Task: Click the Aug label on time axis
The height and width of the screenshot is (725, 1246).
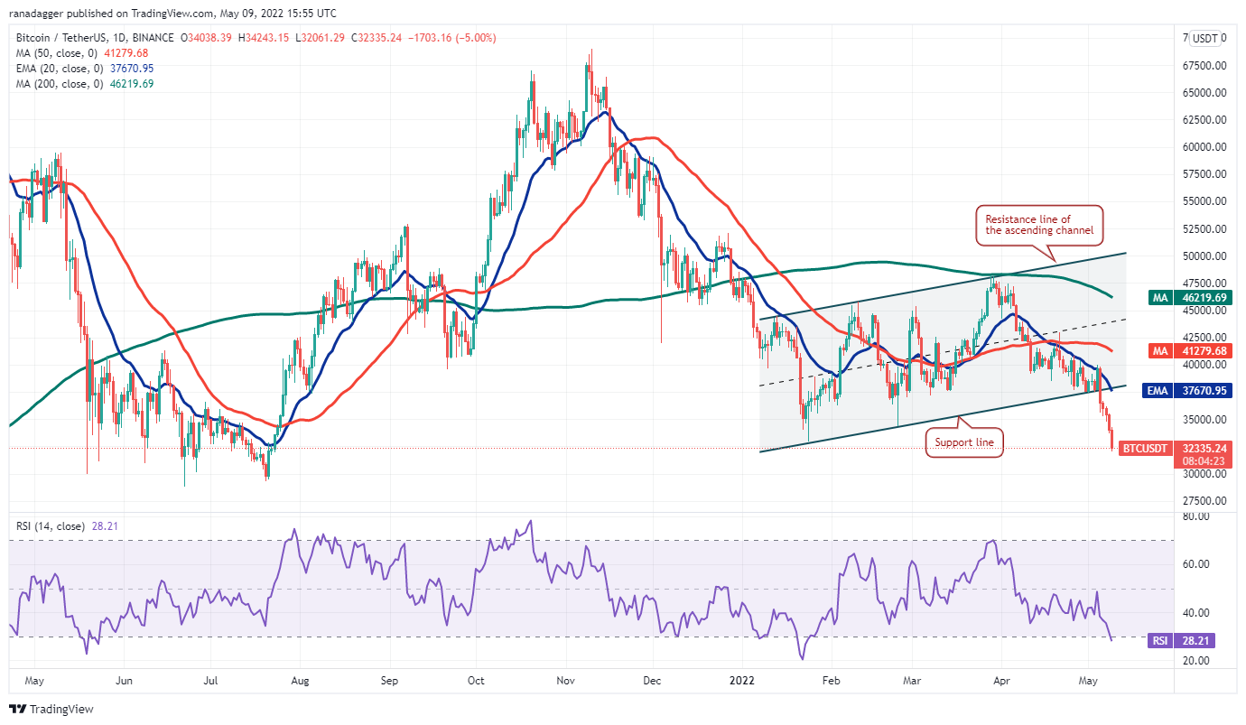Action: [301, 681]
